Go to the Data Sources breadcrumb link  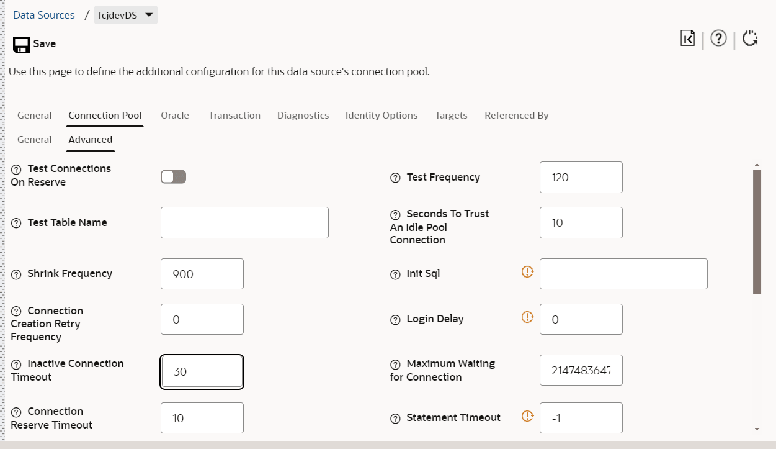(x=44, y=15)
